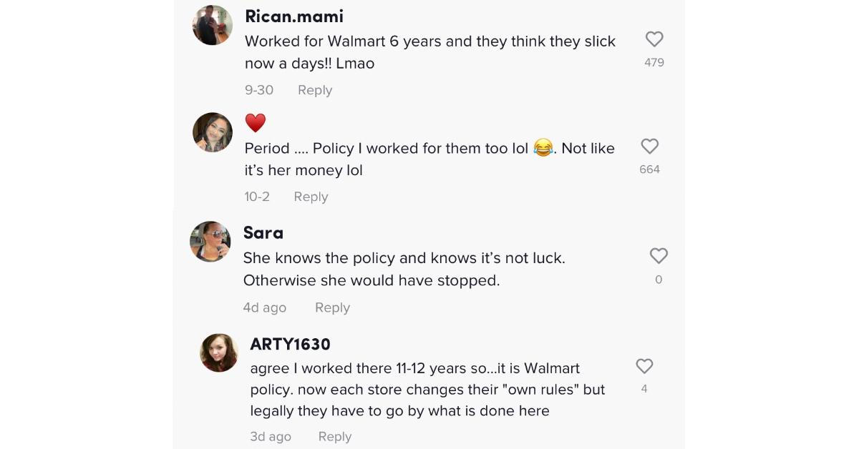Tap Reply on ARTY1630's comment
The width and height of the screenshot is (859, 449).
335,436
